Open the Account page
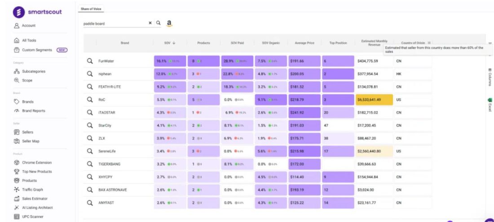The height and width of the screenshot is (222, 494). (25, 26)
